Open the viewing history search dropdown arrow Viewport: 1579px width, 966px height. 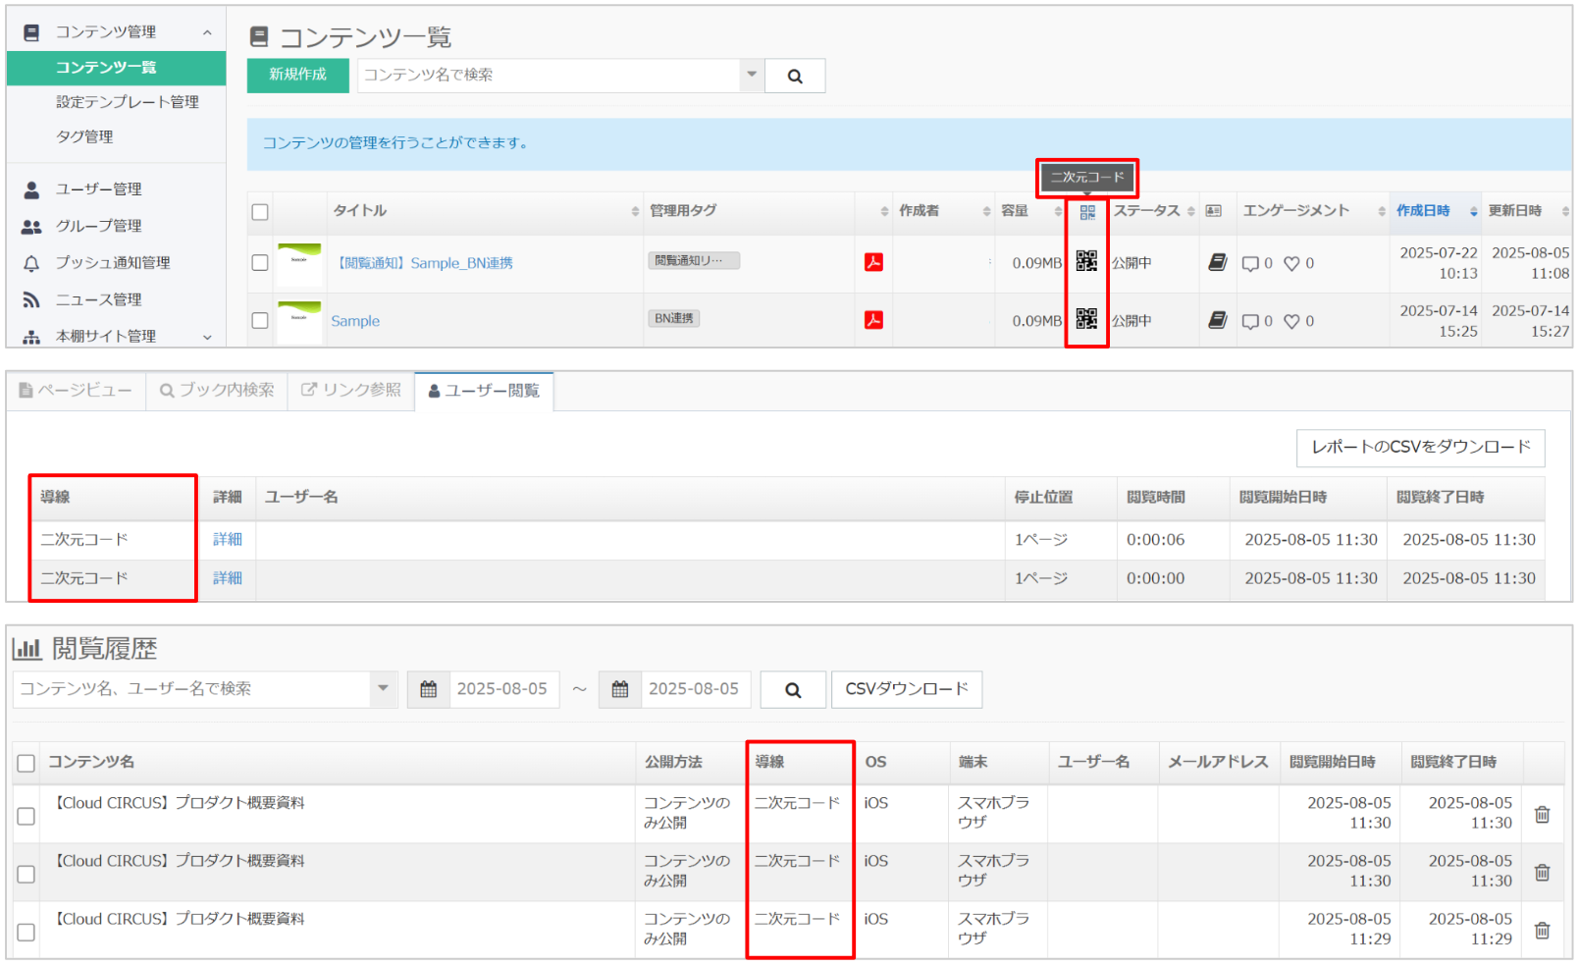[x=383, y=688]
